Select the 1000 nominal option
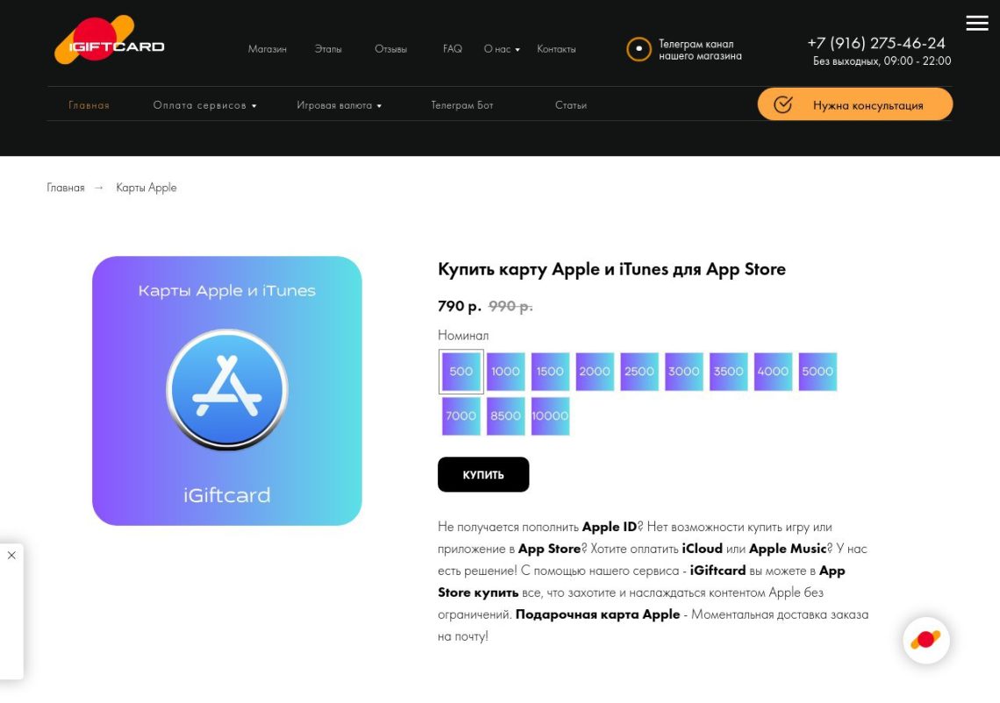The width and height of the screenshot is (1000, 703). tap(506, 372)
